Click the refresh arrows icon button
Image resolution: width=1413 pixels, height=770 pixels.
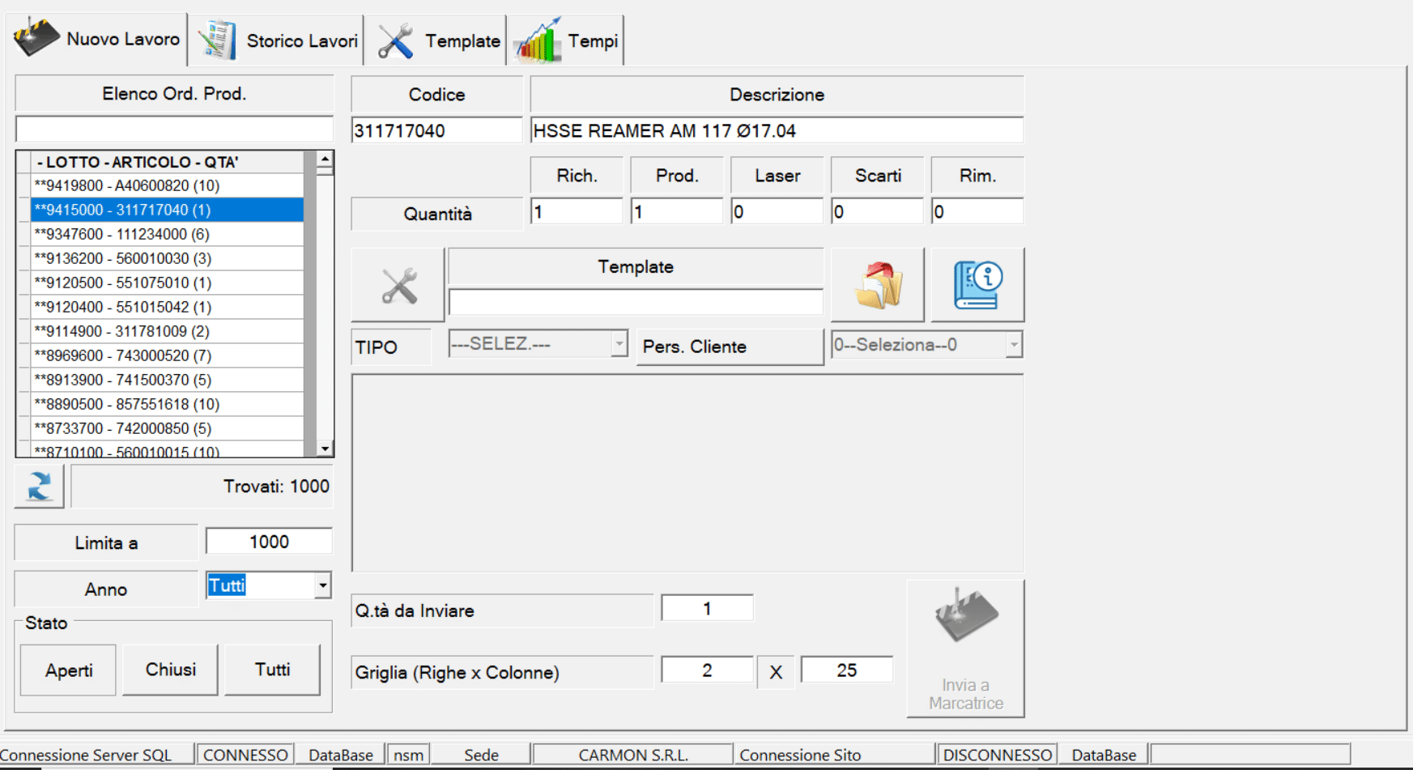click(39, 486)
